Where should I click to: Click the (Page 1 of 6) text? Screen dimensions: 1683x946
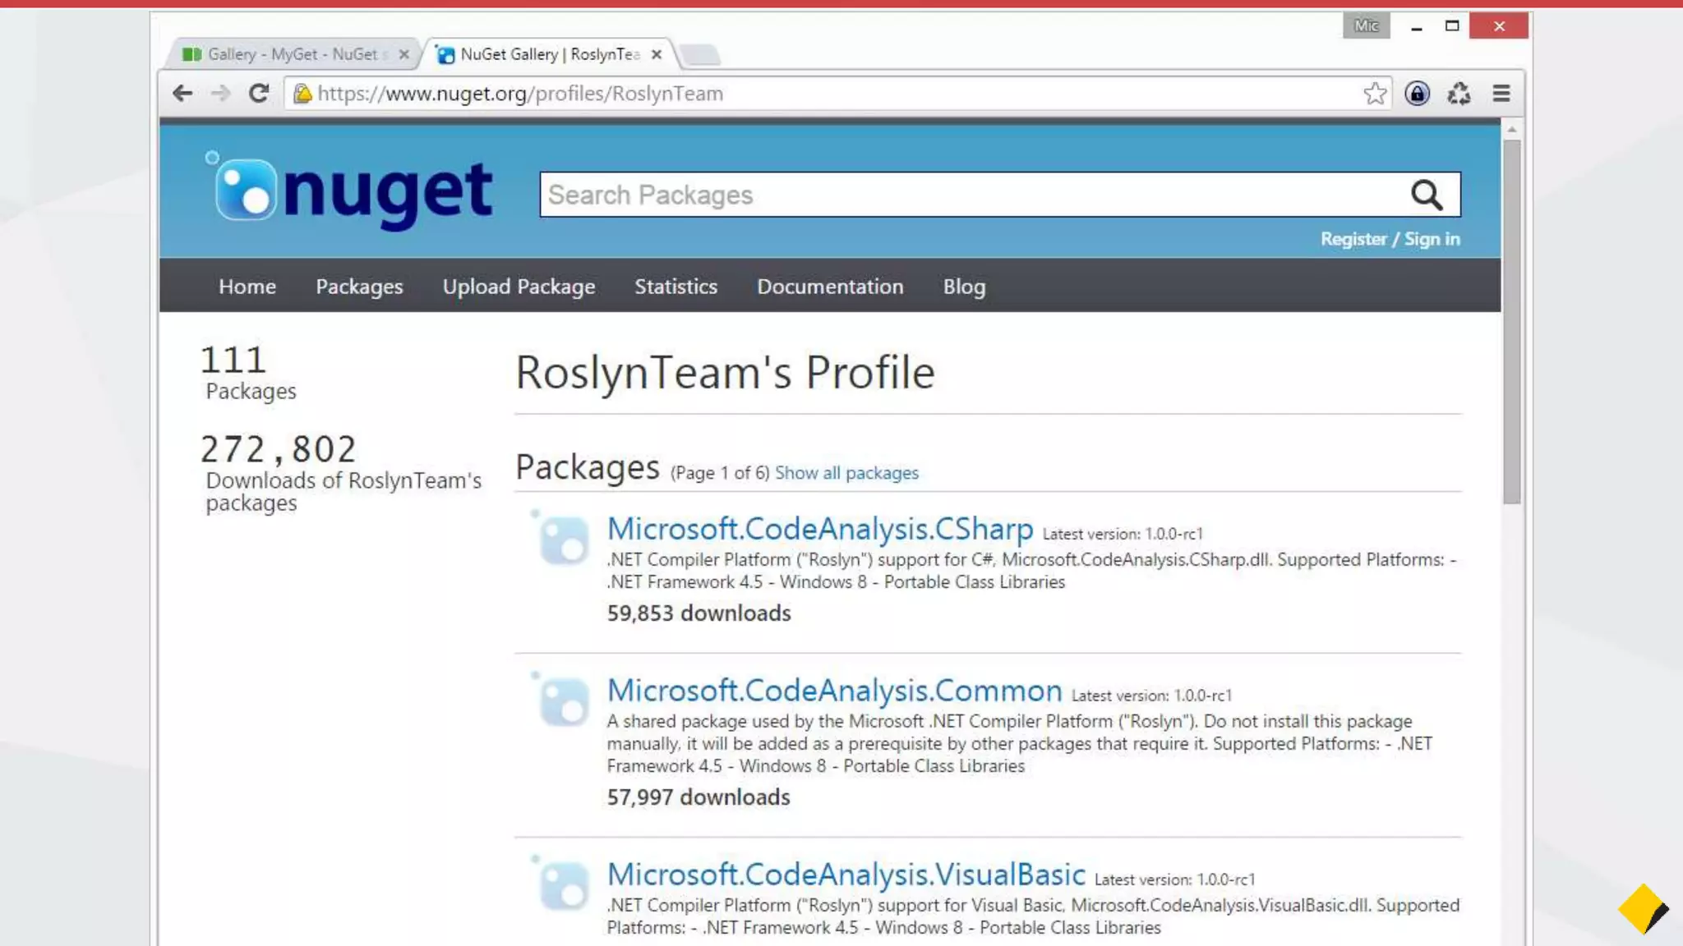[720, 473]
